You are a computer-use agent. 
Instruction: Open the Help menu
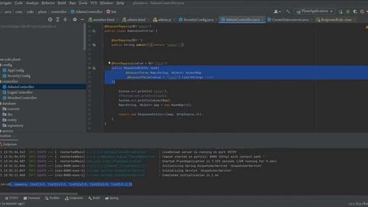pyautogui.click(x=120, y=3)
